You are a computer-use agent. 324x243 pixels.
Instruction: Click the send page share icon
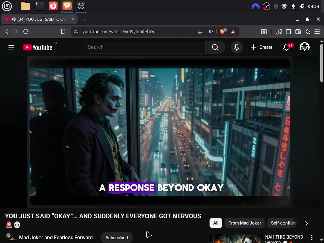[x=211, y=32]
